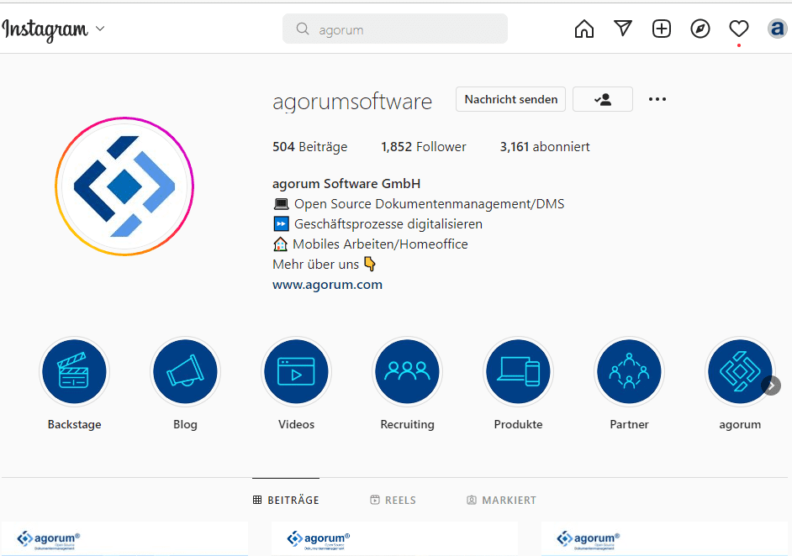Show more highlights with right arrow

771,386
